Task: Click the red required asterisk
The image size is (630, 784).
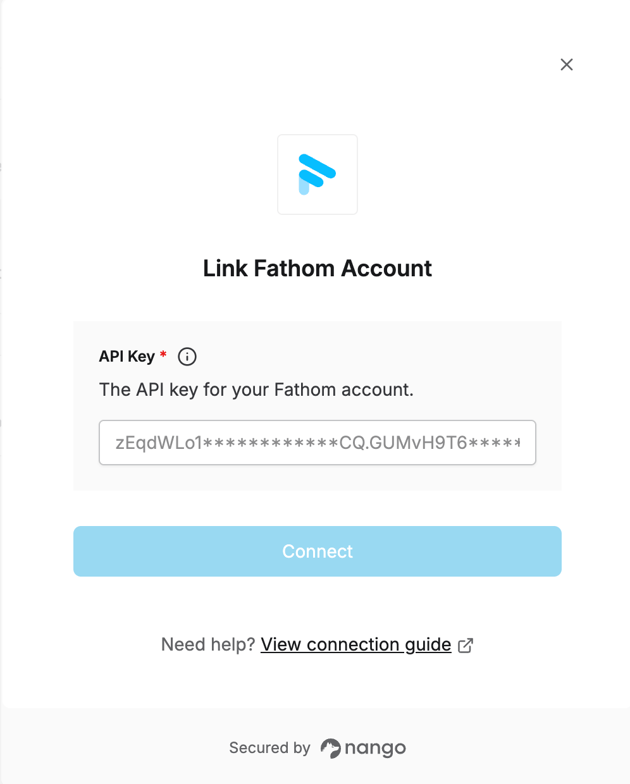Action: 163,355
